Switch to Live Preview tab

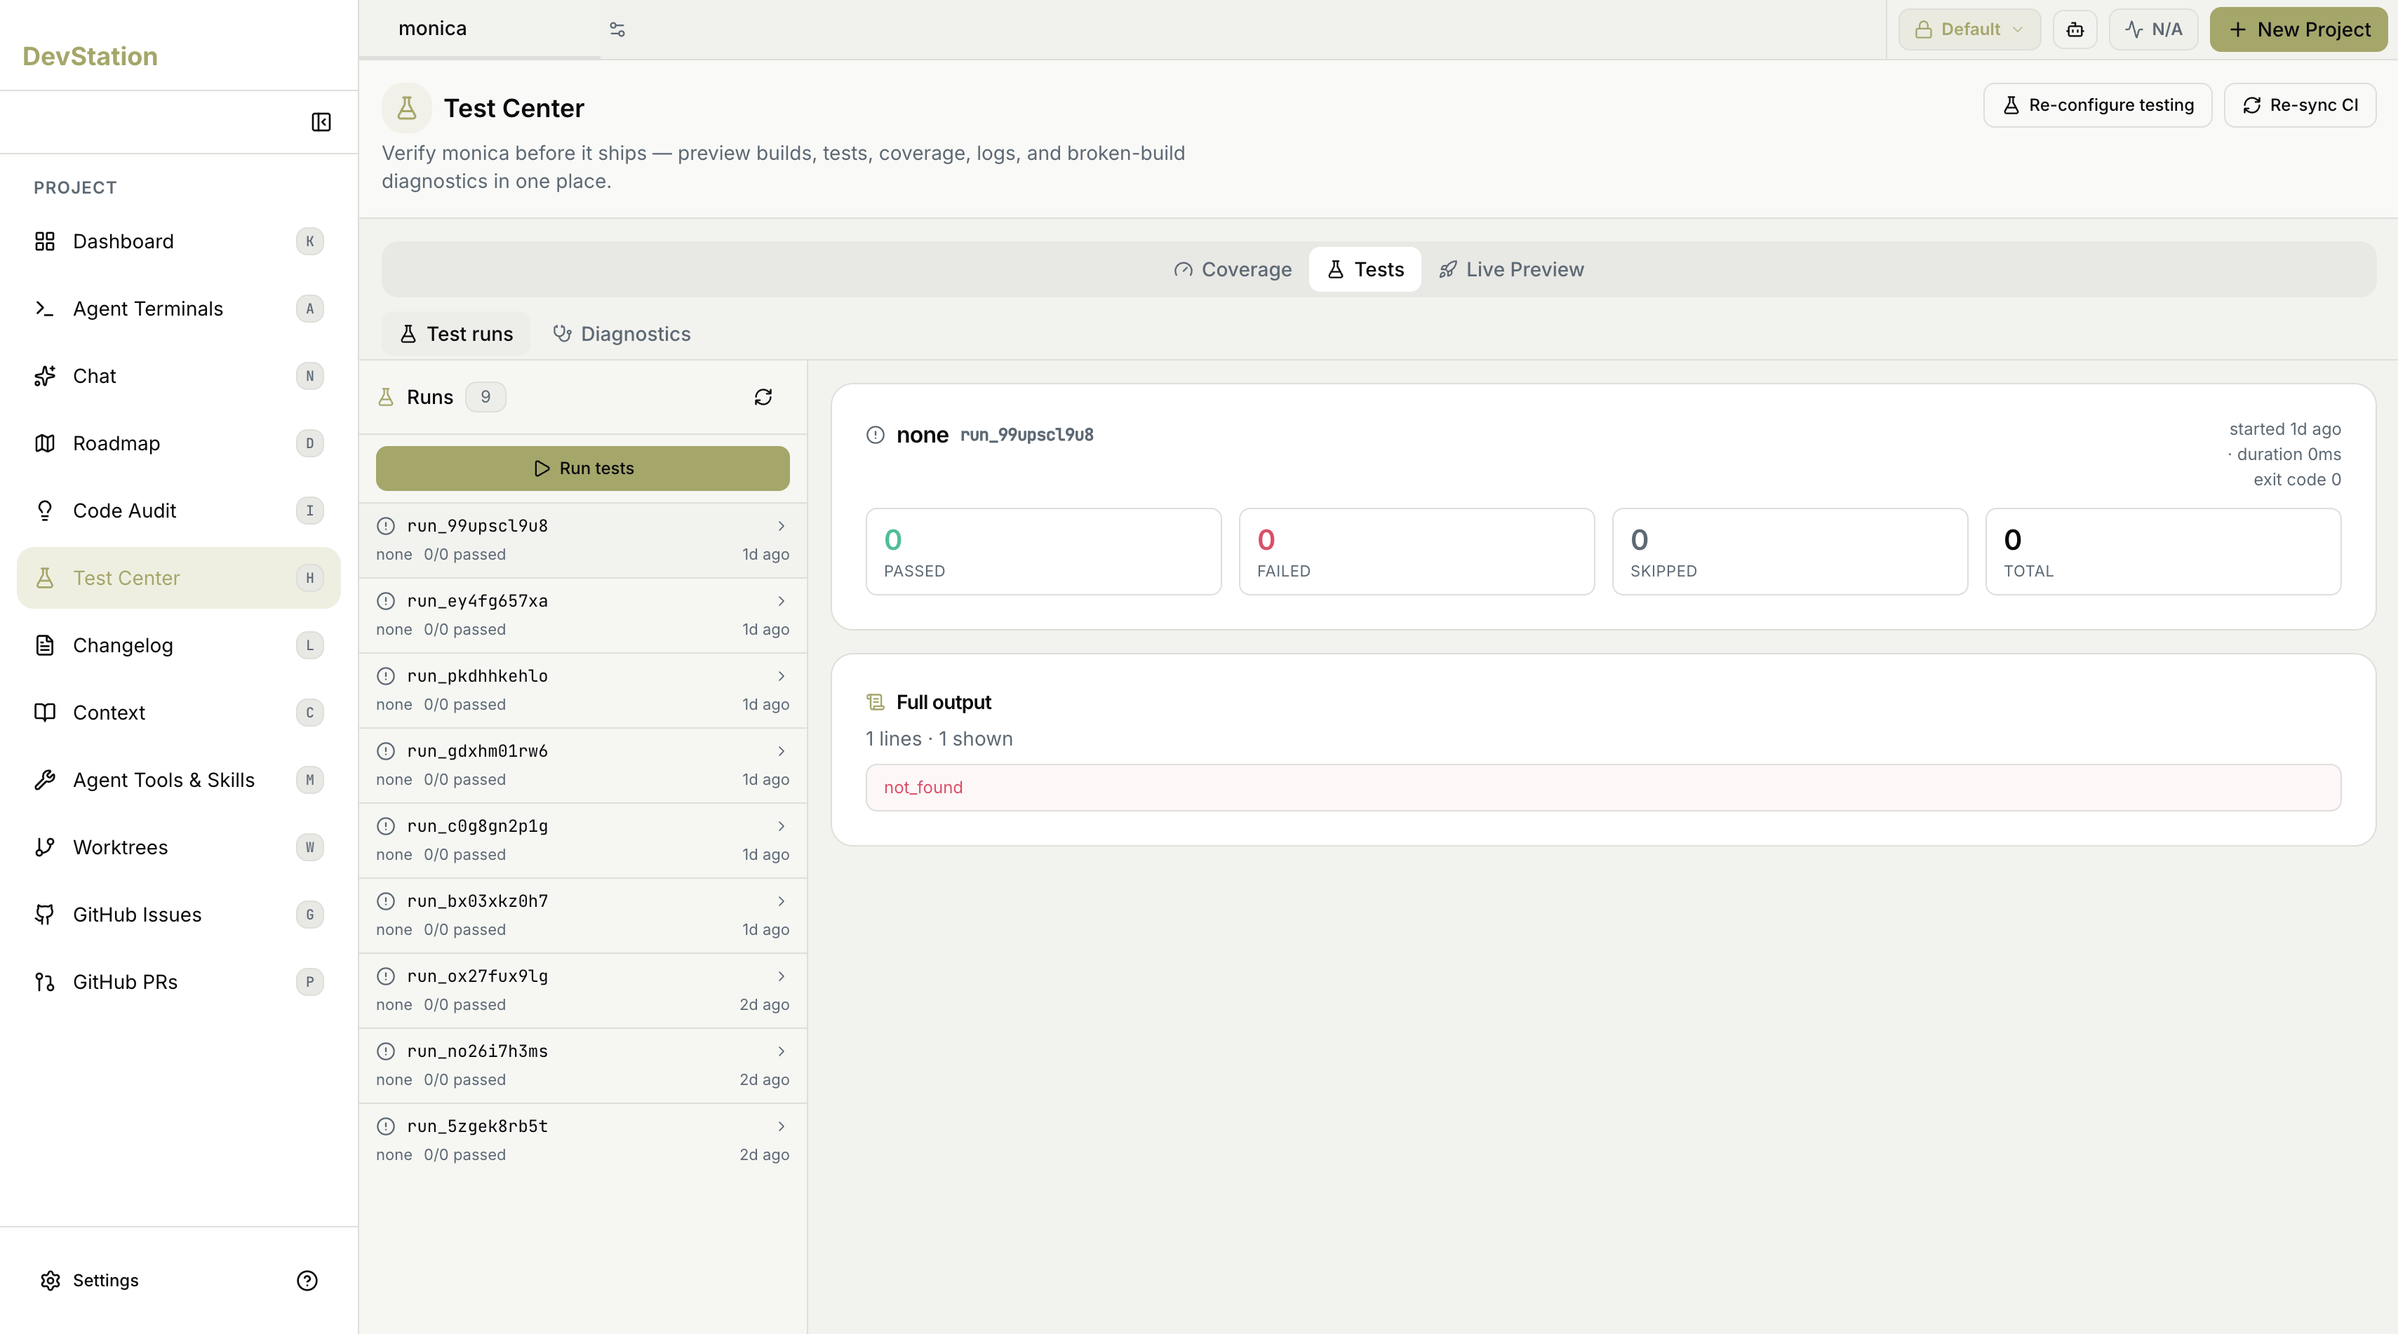pyautogui.click(x=1511, y=270)
